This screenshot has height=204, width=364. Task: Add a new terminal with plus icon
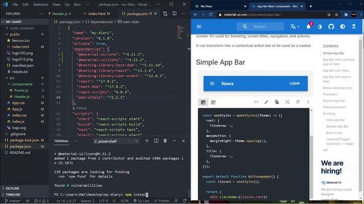pos(147,141)
